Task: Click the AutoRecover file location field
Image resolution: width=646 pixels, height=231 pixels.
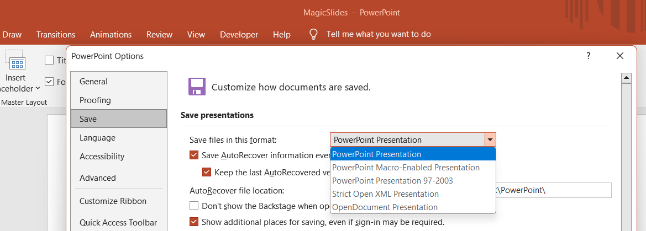Action: [553, 190]
